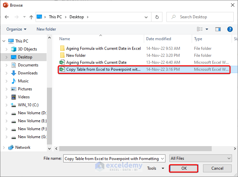Sort files by the Type column
Viewport: 238px width, 177px height.
198,39
